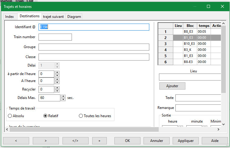Click in the Train number field
This screenshot has width=230, height=148.
55,37
